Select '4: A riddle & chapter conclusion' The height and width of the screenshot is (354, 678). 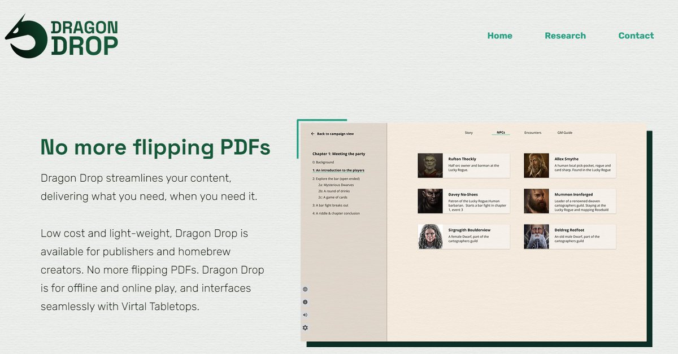(336, 213)
